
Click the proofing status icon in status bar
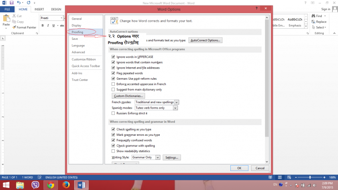pyautogui.click(x=39, y=177)
